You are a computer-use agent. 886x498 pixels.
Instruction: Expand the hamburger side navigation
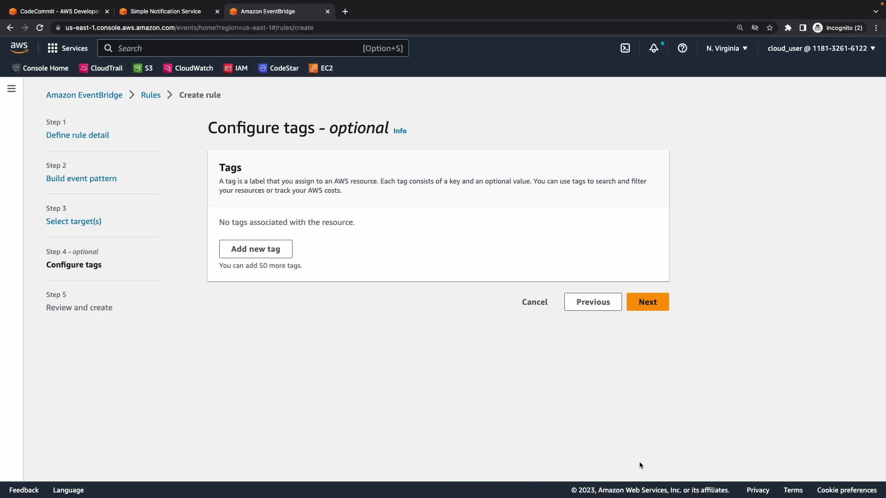click(x=12, y=89)
